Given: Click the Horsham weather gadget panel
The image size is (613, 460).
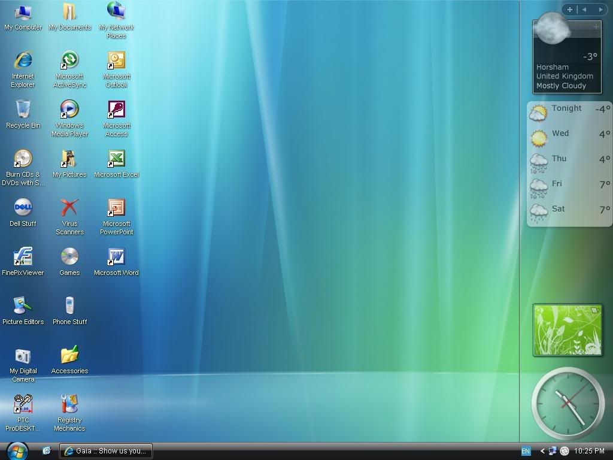Looking at the screenshot, I should [567, 57].
